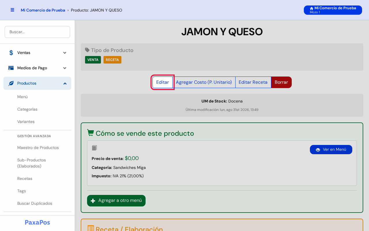The image size is (369, 231).
Task: Click the Ver en Menú button
Action: click(331, 150)
